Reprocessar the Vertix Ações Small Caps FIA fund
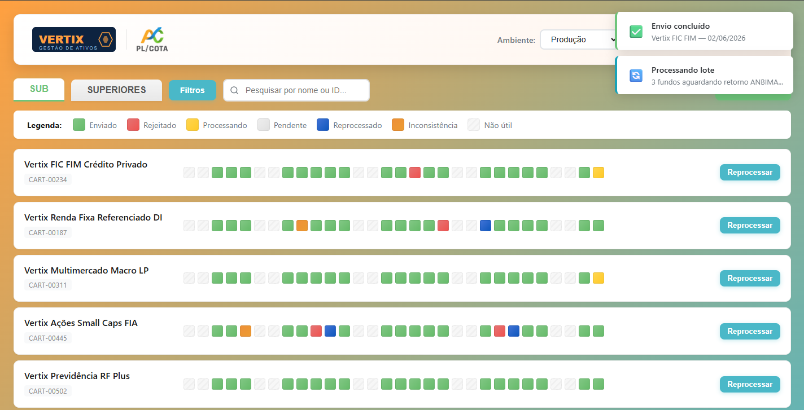 coord(750,332)
